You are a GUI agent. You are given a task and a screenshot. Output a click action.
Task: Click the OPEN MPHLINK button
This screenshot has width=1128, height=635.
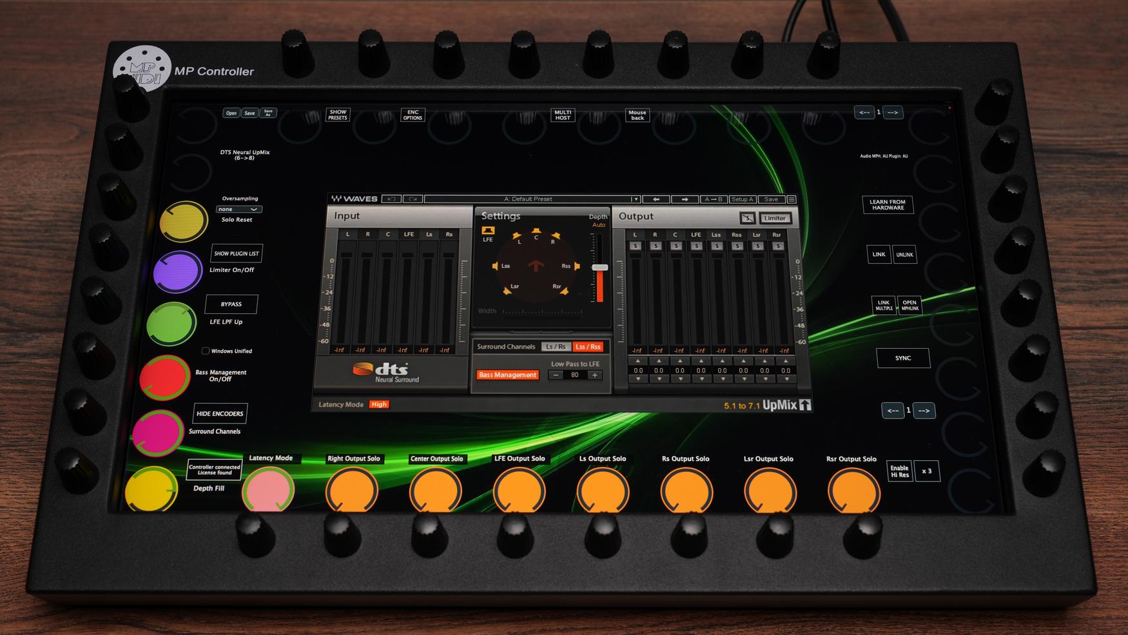(x=909, y=305)
